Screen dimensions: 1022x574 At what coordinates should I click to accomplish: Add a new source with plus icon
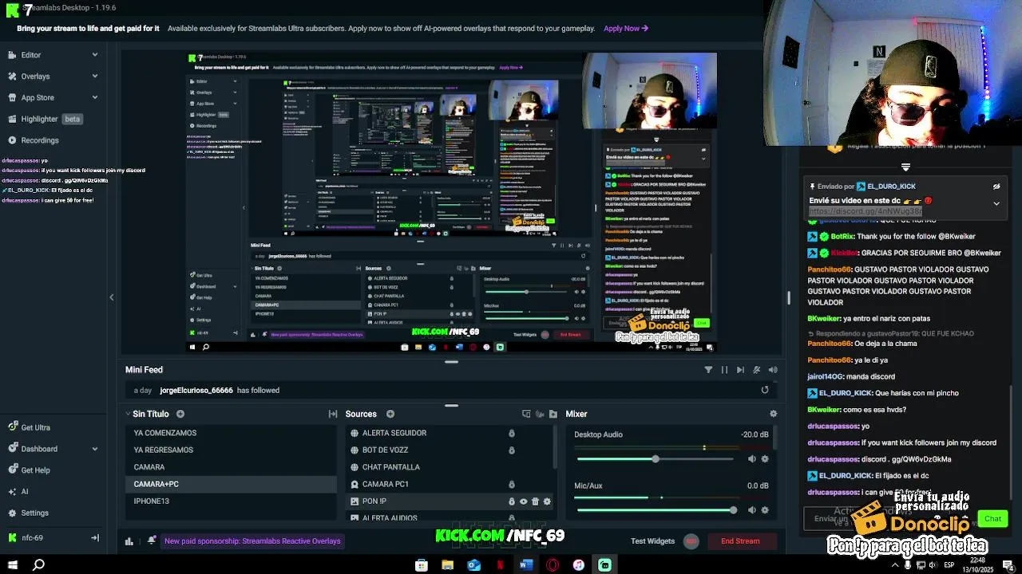pyautogui.click(x=390, y=414)
